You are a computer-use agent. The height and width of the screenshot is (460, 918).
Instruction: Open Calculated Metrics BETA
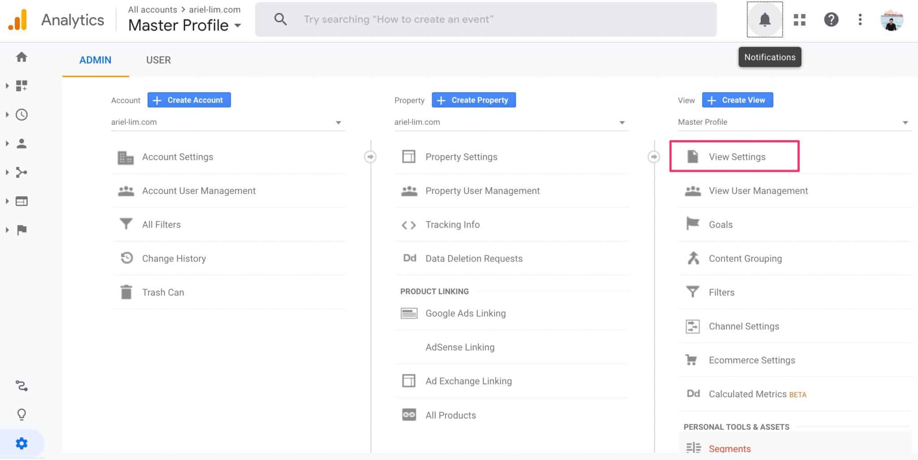click(795, 394)
